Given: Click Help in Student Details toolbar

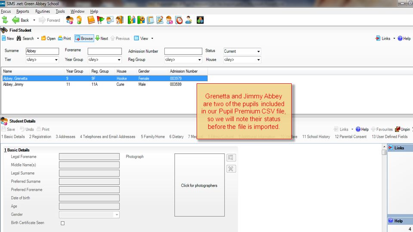Looking at the screenshot, I should point(362,129).
